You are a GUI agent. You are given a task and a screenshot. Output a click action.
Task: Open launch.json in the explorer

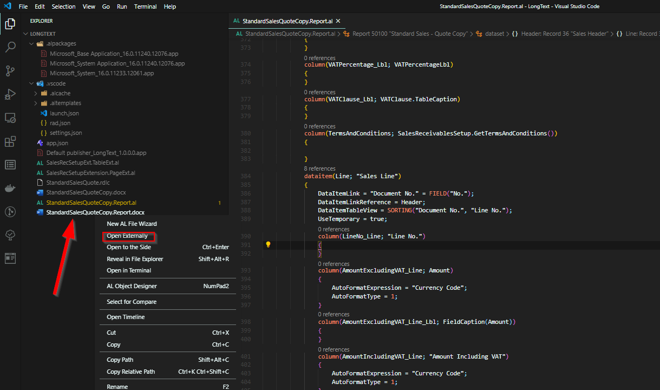click(64, 113)
